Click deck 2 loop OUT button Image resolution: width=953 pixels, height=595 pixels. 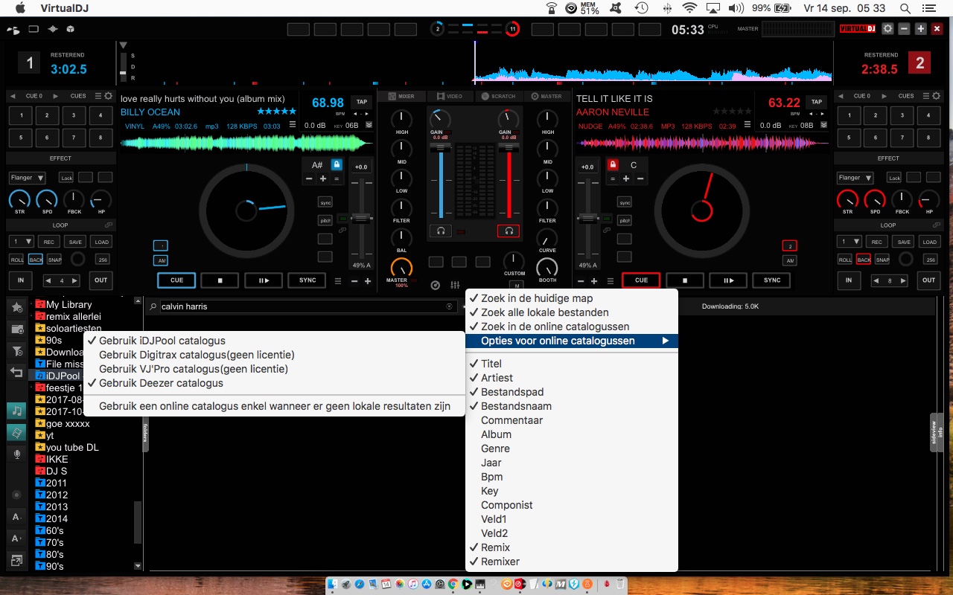[928, 280]
